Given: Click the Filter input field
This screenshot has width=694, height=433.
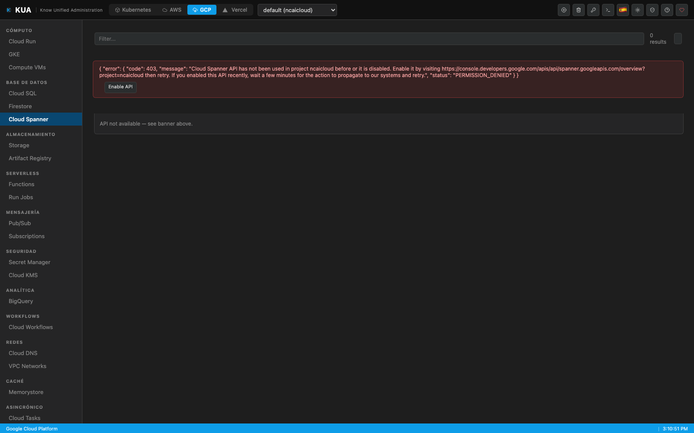Looking at the screenshot, I should tap(369, 39).
